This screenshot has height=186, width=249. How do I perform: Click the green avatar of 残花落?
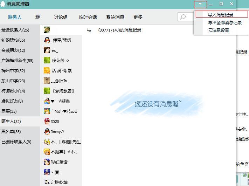click(x=47, y=60)
